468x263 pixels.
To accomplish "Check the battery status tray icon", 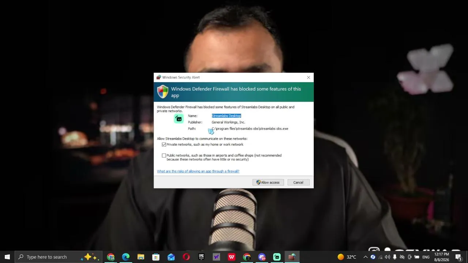I will point(417,257).
